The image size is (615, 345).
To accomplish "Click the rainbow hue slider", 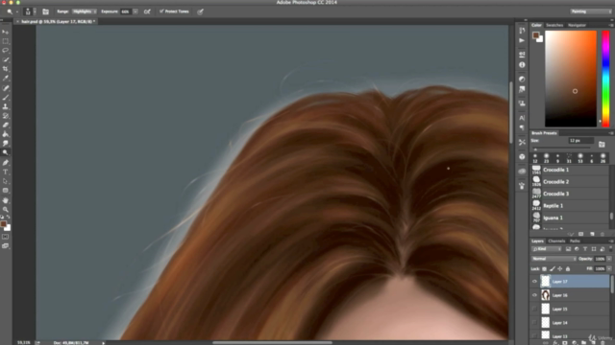I will pos(606,79).
